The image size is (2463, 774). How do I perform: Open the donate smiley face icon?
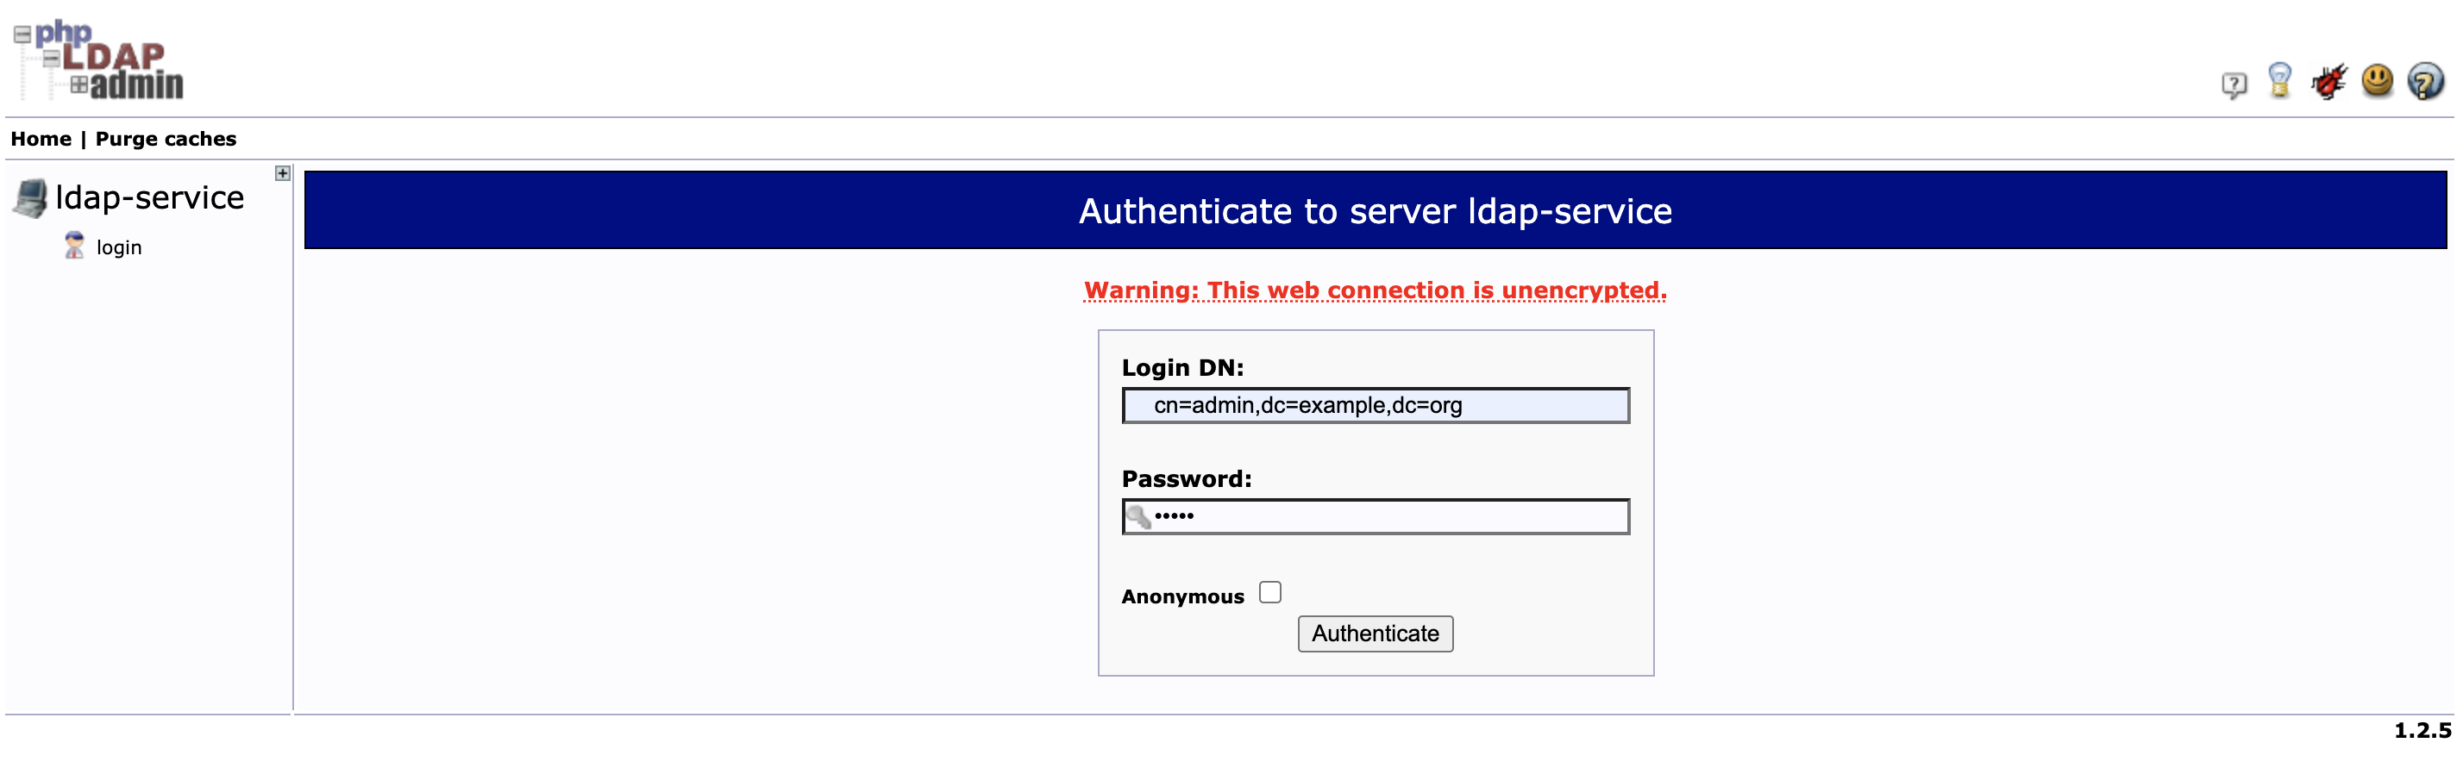[x=2377, y=82]
